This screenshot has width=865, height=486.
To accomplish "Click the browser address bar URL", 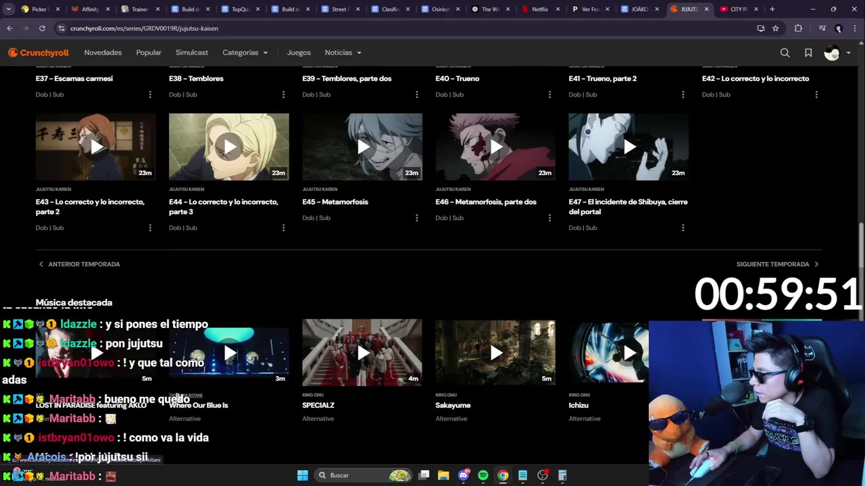I will coord(144,28).
